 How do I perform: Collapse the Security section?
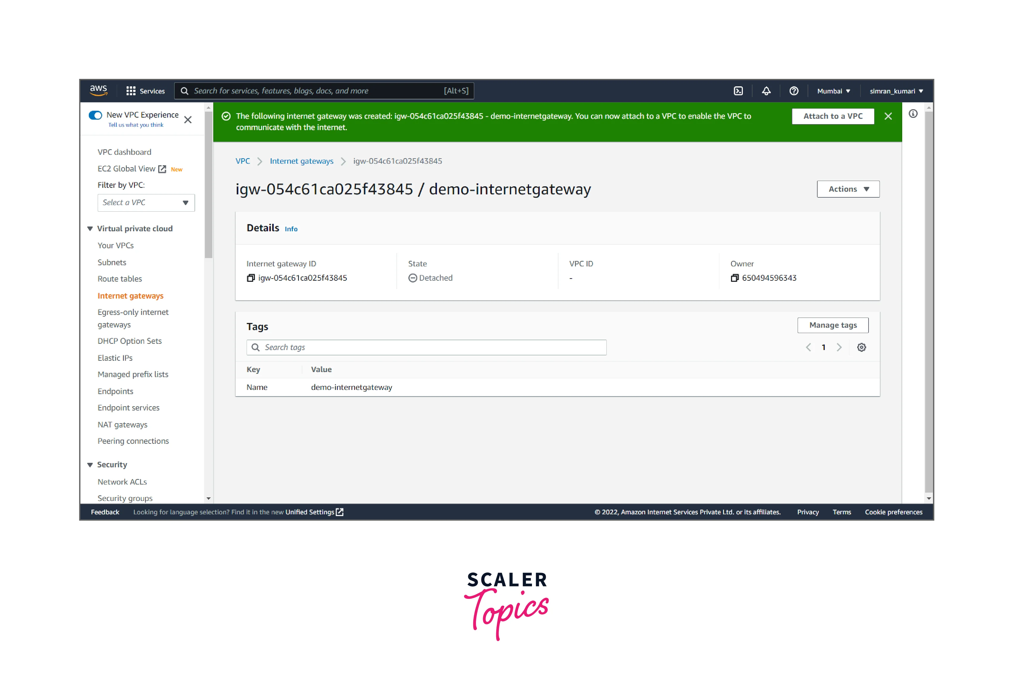[x=90, y=465]
